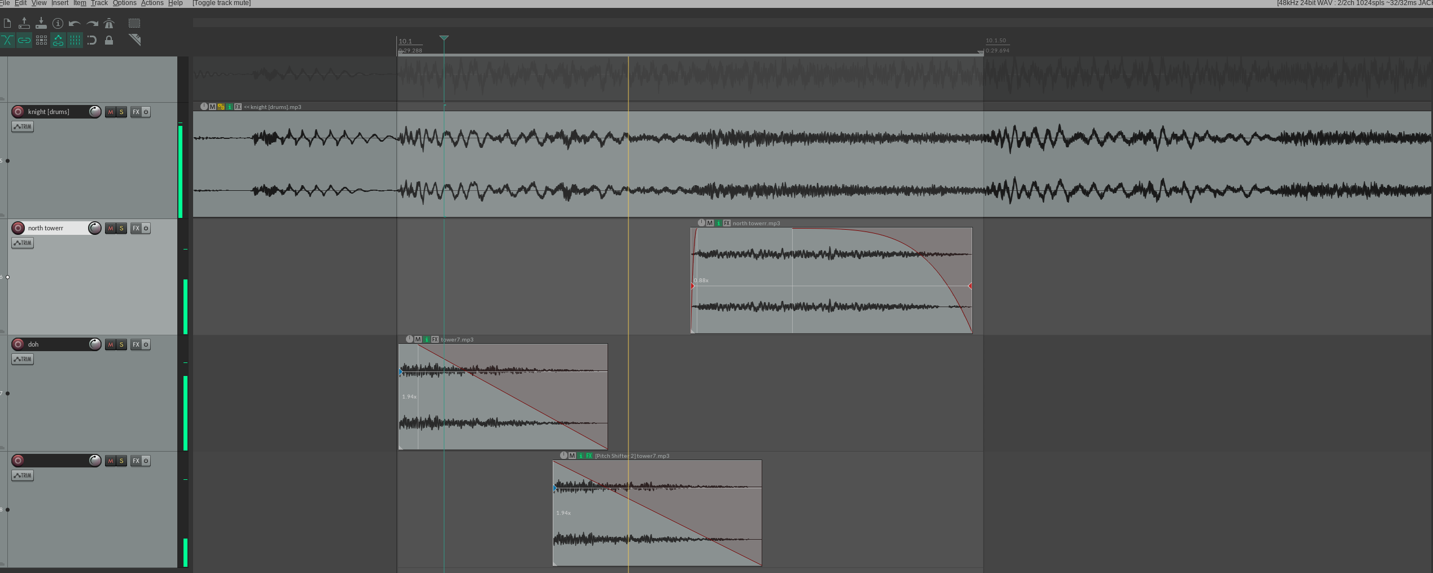Arm record on knight [drums] track
Screen dimensions: 1433x573
(x=18, y=112)
